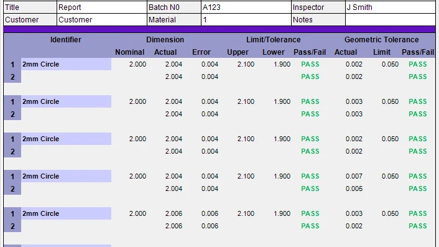Click the Customer value field beside the Customer label
The width and height of the screenshot is (439, 247).
tap(102, 20)
